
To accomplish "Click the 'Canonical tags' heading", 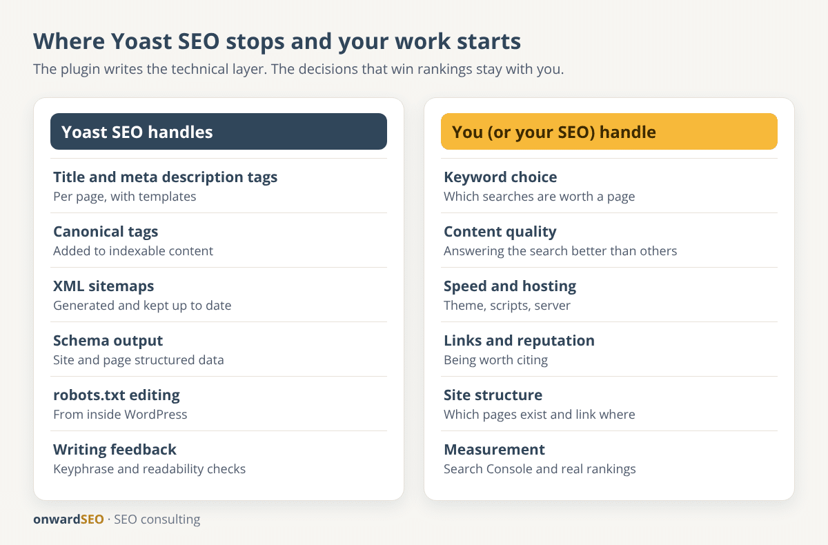I will (106, 232).
